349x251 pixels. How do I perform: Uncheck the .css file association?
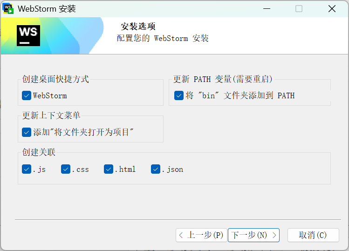click(66, 170)
